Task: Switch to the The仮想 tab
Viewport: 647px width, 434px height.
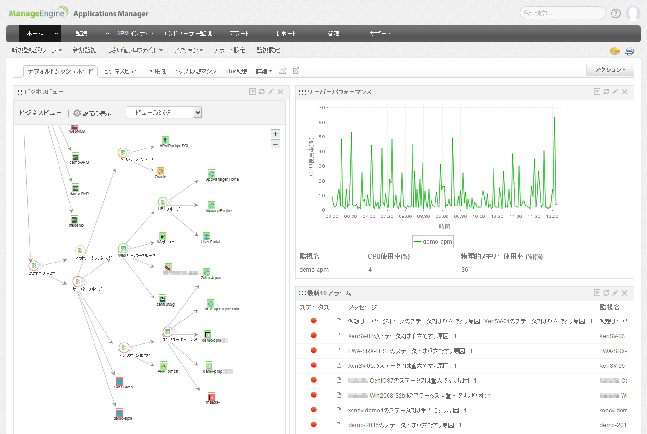Action: tap(236, 71)
